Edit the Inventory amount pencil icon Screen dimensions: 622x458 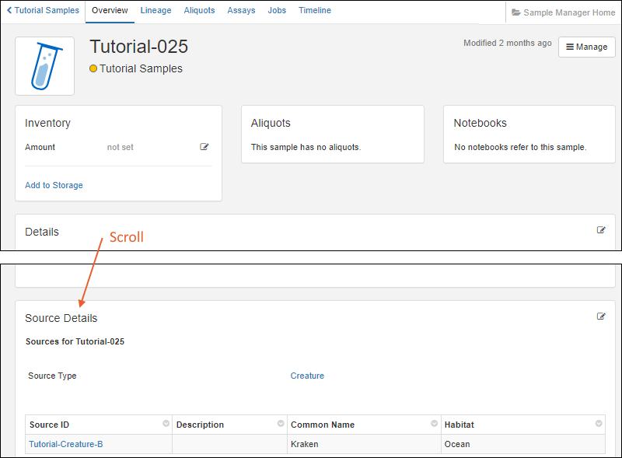point(204,147)
